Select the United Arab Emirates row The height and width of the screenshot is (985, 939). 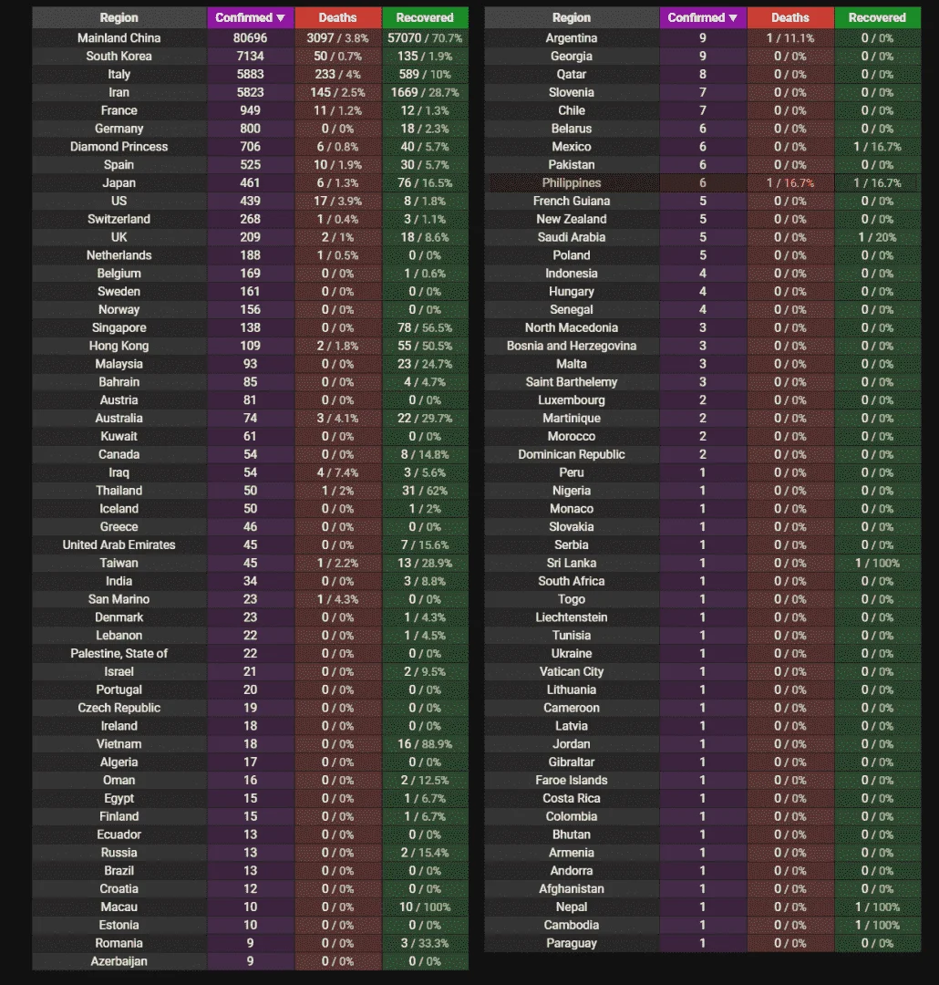(x=251, y=544)
